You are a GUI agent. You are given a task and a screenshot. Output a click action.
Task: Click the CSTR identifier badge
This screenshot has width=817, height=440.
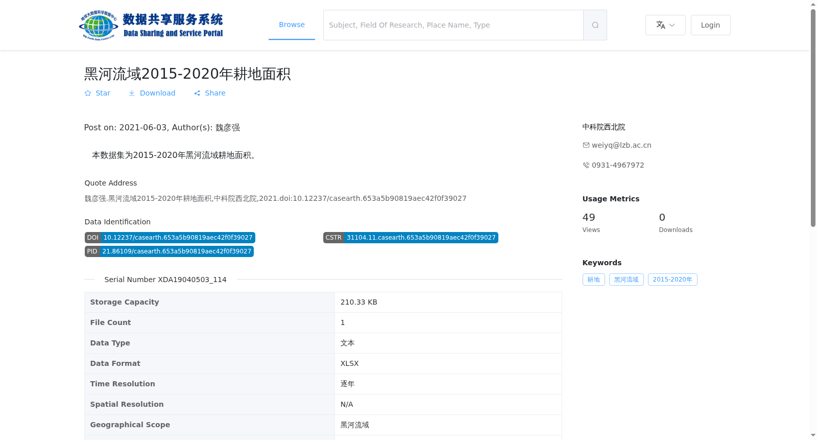point(411,238)
